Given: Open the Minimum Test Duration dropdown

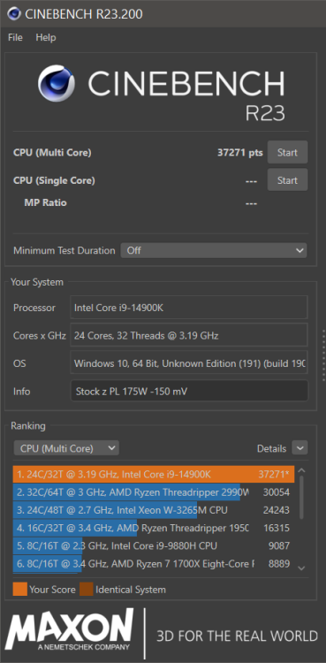Looking at the screenshot, I should (x=214, y=250).
